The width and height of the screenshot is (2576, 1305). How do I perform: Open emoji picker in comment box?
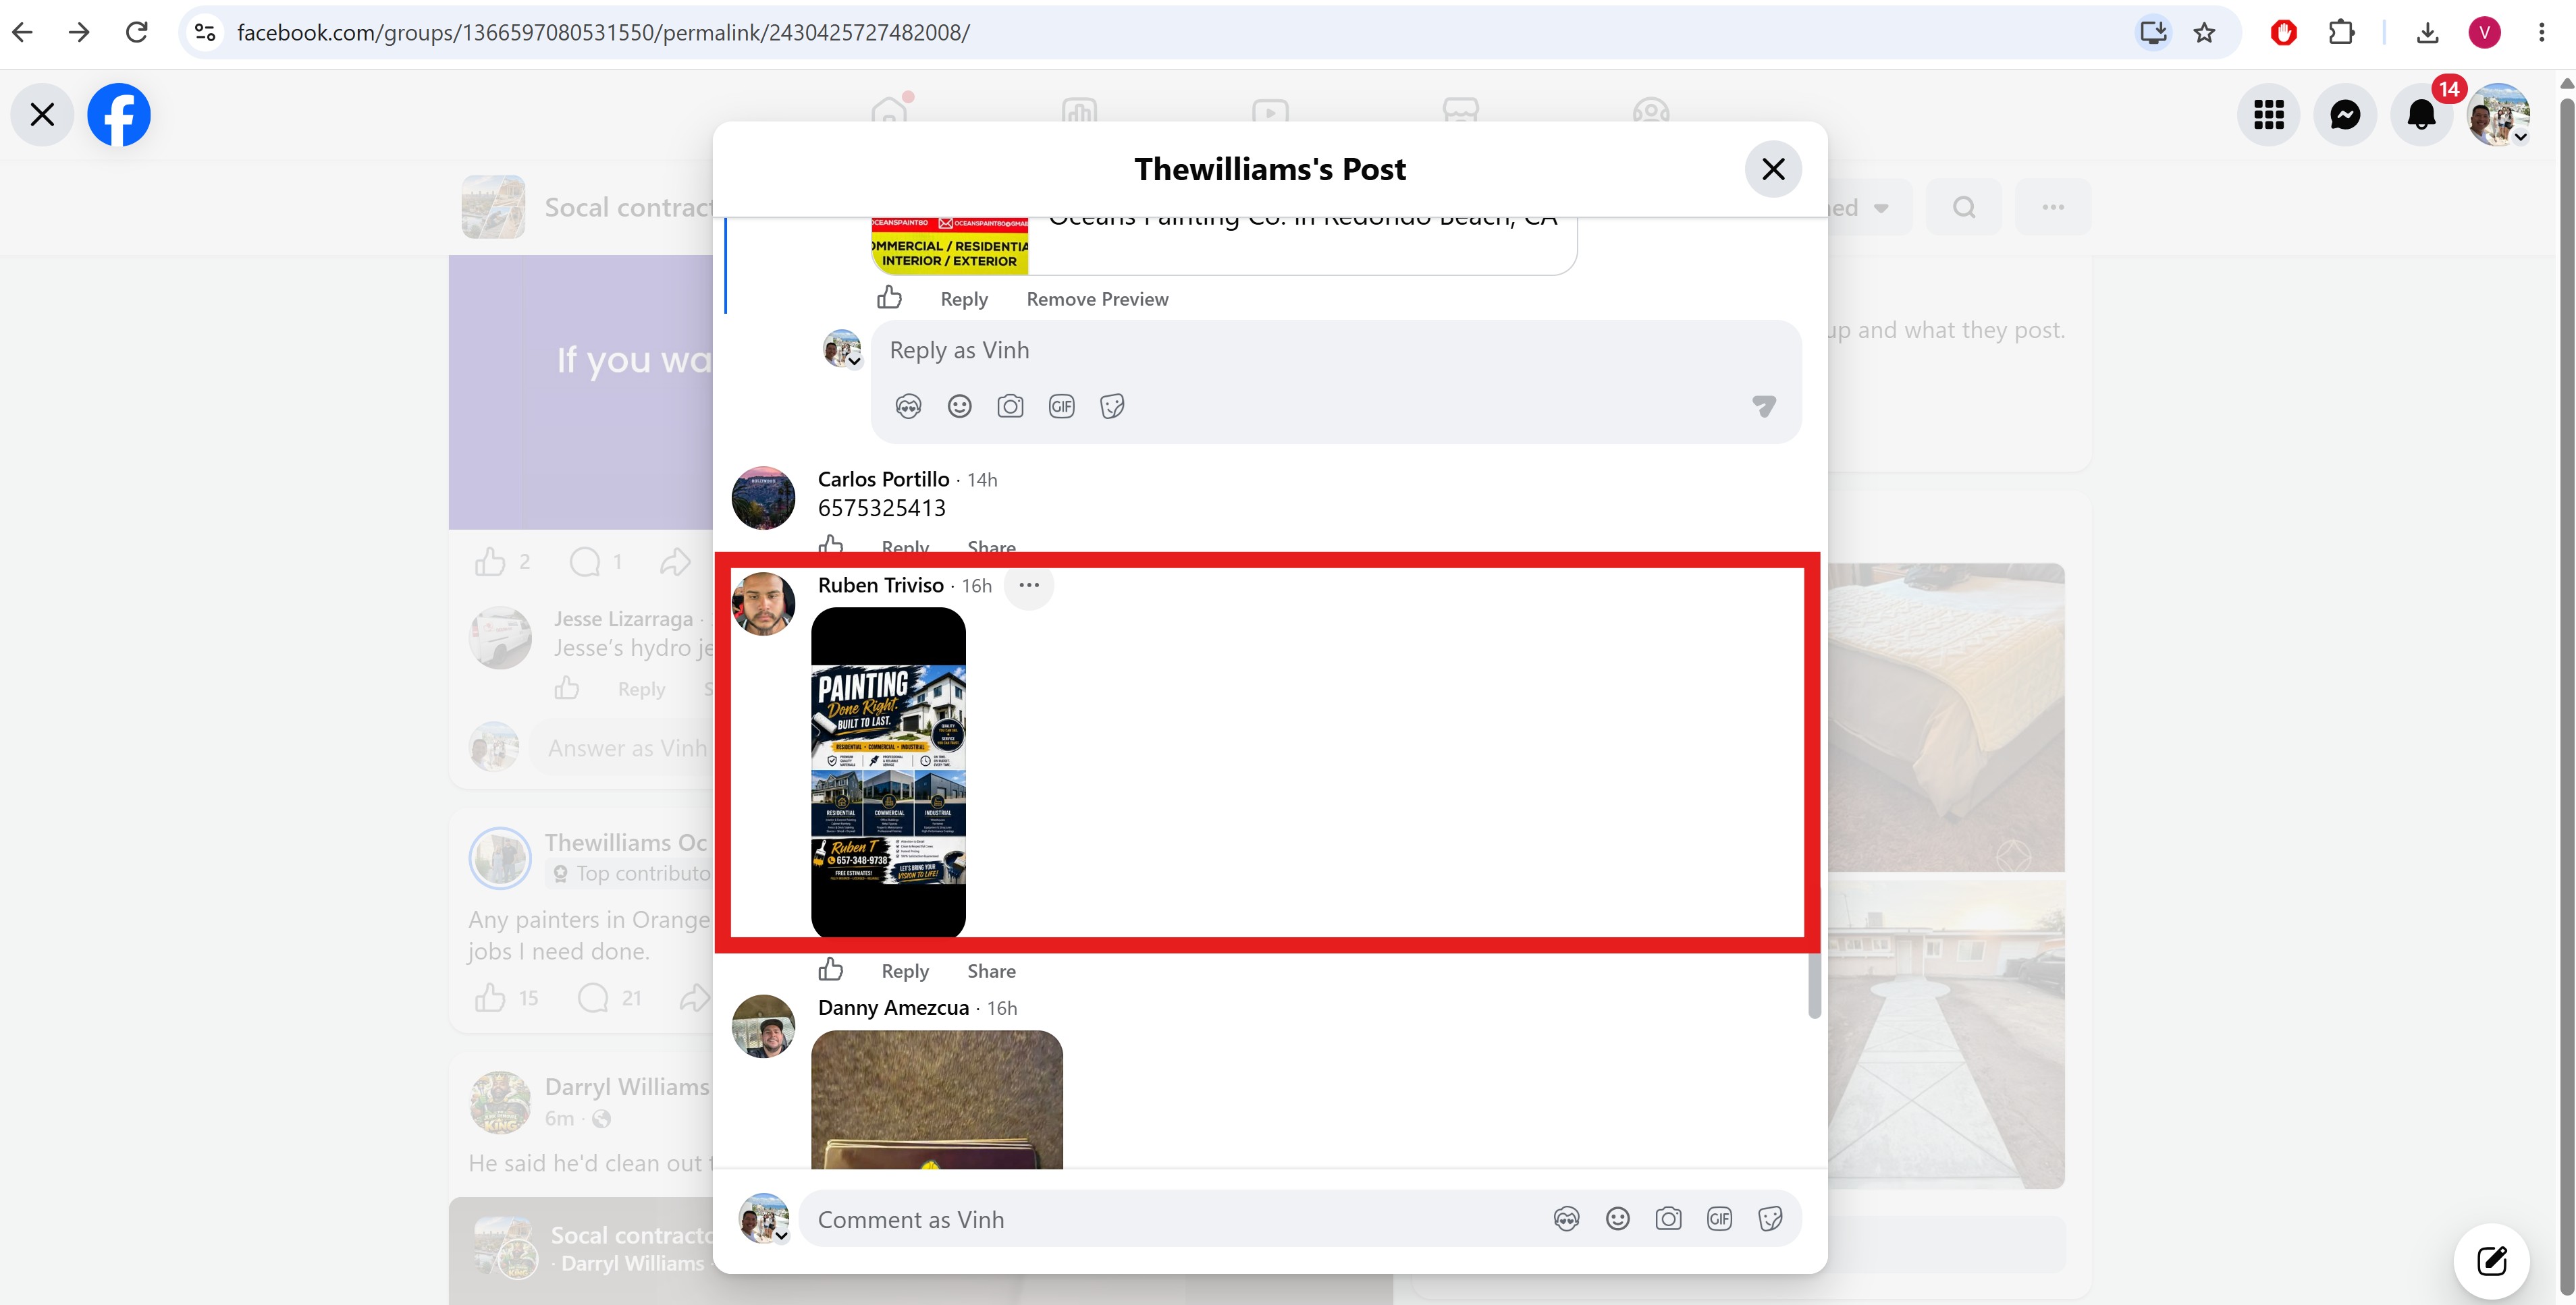tap(1617, 1219)
